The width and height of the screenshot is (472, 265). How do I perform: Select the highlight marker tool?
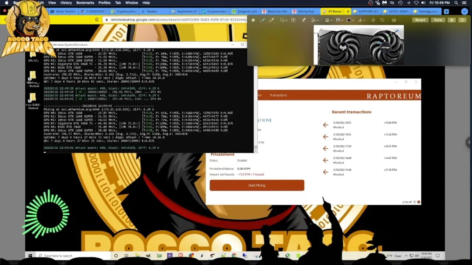click(304, 20)
